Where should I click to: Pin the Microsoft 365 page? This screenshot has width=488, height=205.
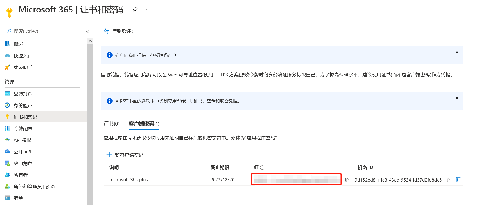tap(135, 10)
